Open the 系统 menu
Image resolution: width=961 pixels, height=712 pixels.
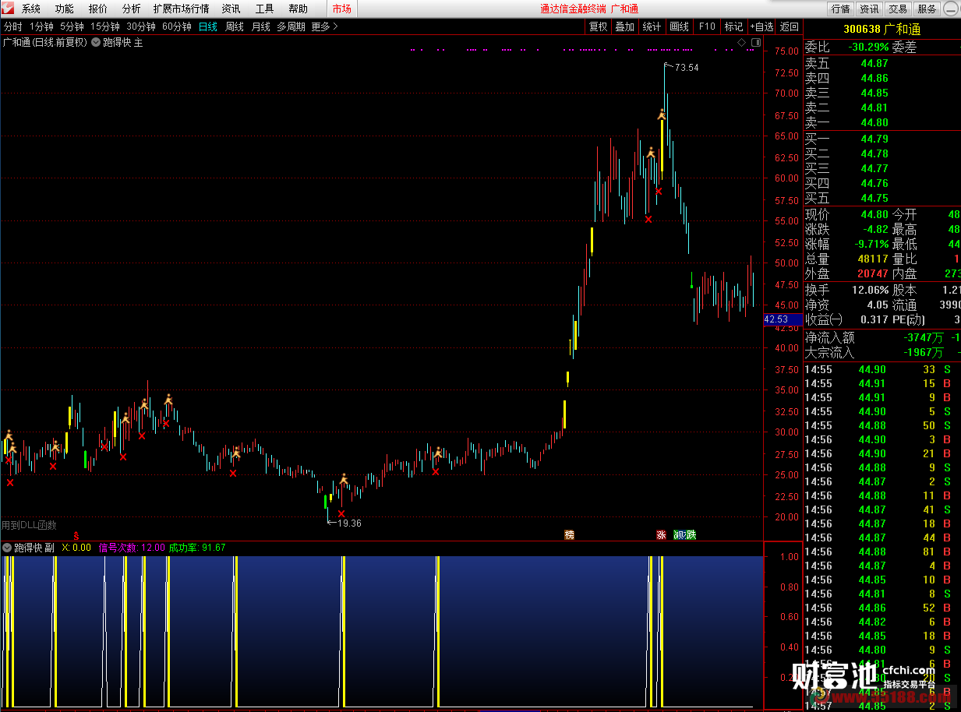[31, 9]
